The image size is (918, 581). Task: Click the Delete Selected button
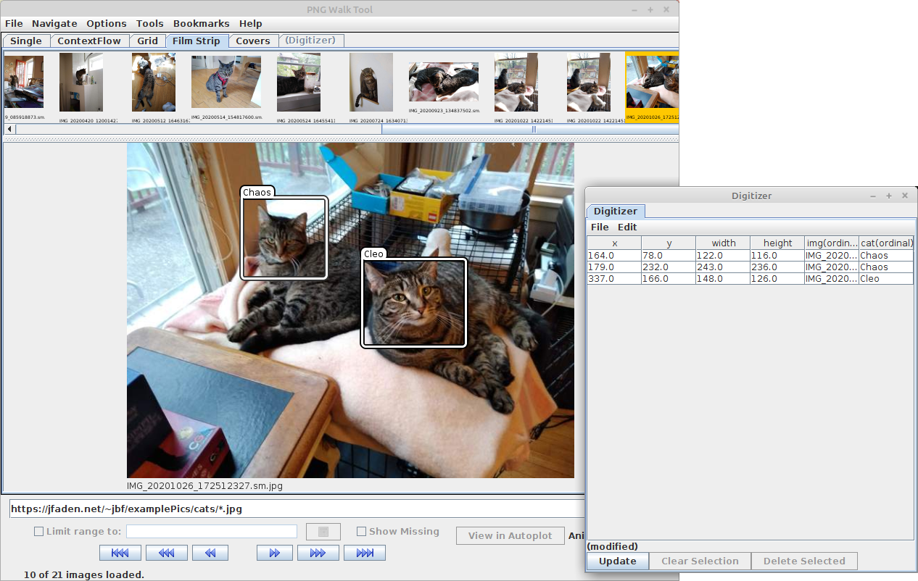tap(804, 561)
